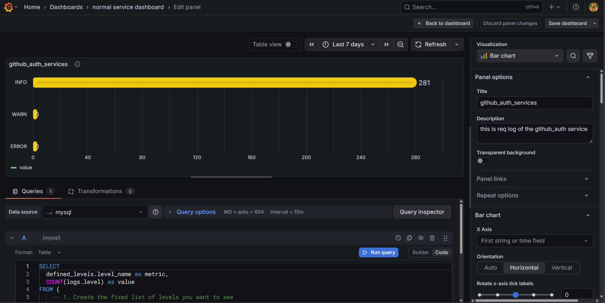Choose Horizontal orientation
605x303 pixels.
[x=524, y=268]
